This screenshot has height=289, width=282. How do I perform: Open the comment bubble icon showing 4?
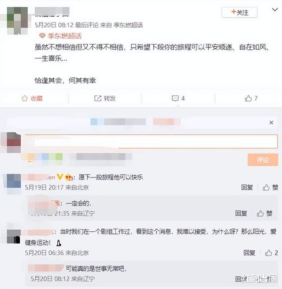tap(175, 98)
